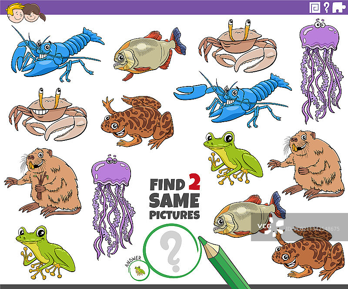Image resolution: width=348 pixels, height=289 pixels.
Task: Select the maze icon in the header
Action: click(x=314, y=8)
